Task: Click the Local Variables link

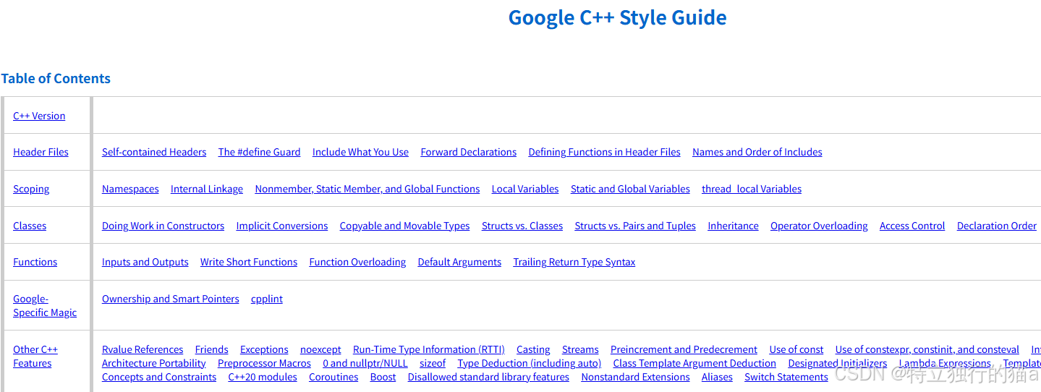Action: [525, 189]
